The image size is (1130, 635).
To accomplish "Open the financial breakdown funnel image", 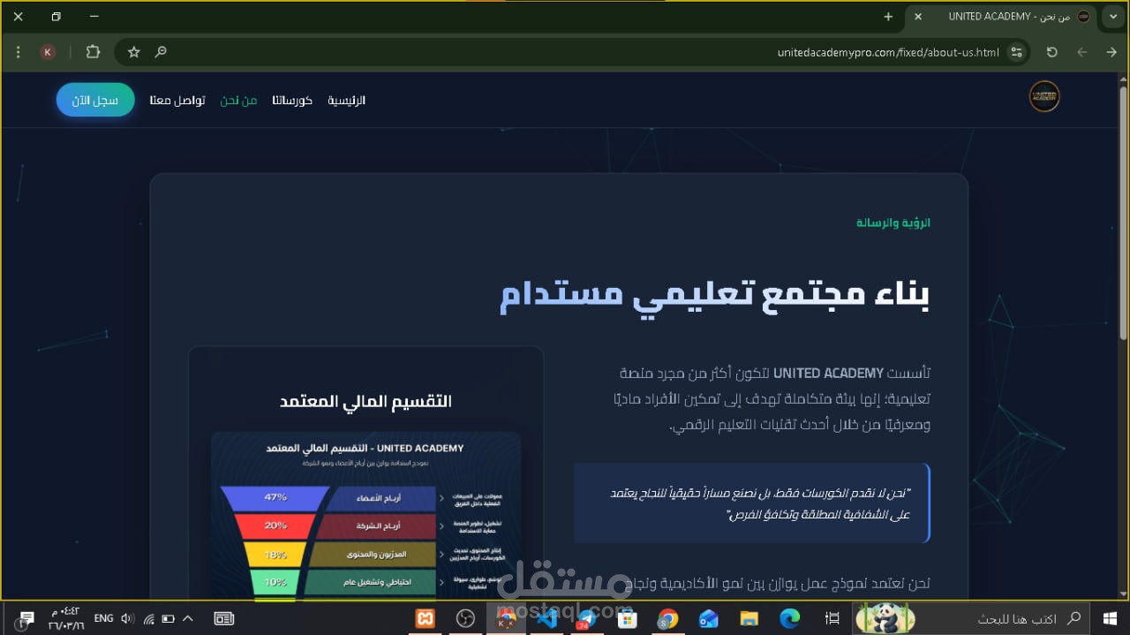I will point(365,517).
